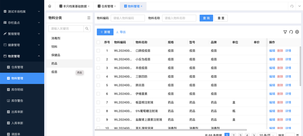Select the 保健品 category

click(x=70, y=55)
